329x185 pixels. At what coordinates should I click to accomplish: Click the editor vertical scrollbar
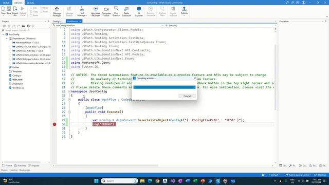276,77
